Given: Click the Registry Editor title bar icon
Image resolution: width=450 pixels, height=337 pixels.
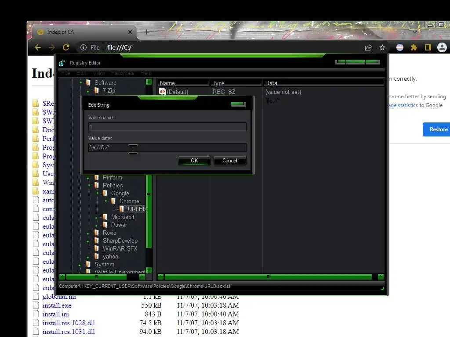Looking at the screenshot, I should 62,62.
